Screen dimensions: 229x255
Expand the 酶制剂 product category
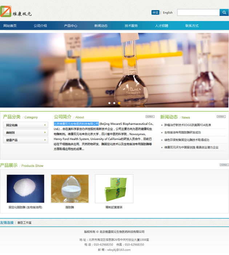tap(25, 133)
